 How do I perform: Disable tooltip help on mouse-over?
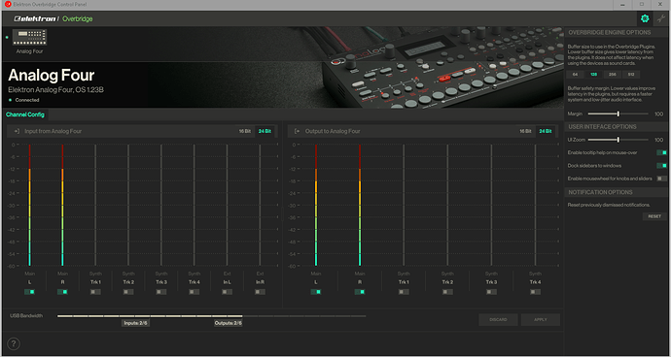[661, 152]
